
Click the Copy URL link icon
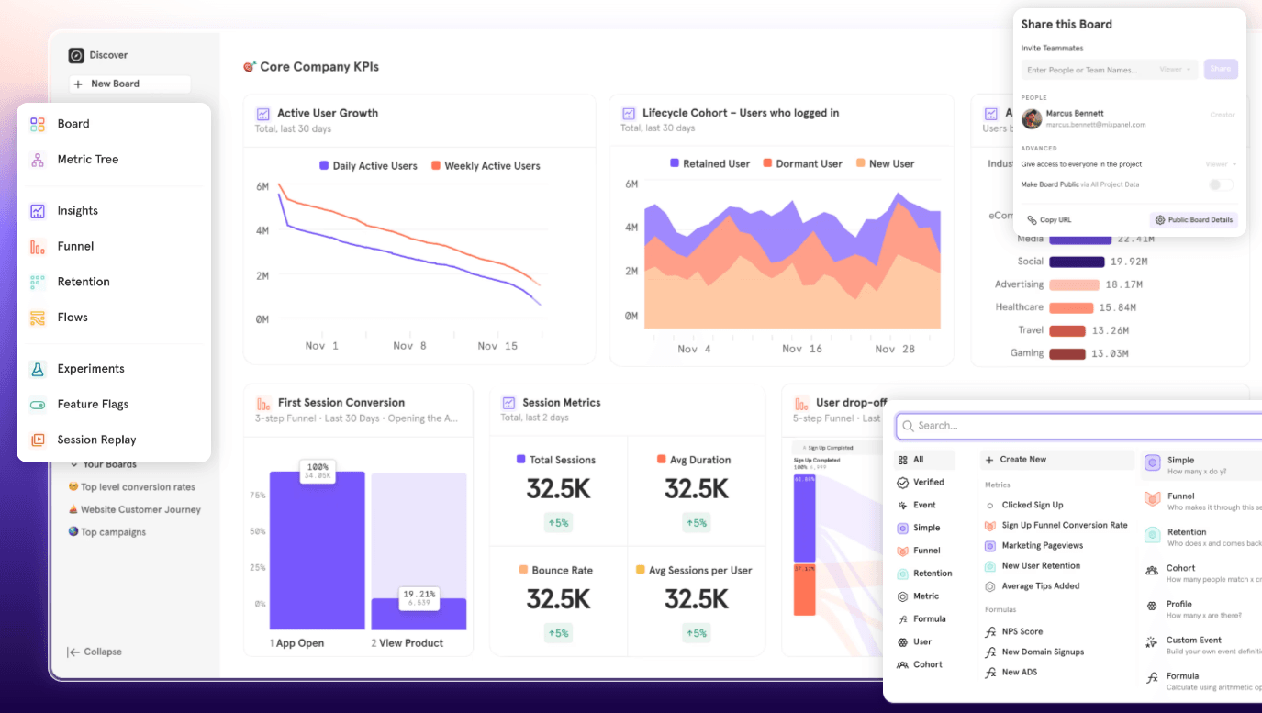1032,220
